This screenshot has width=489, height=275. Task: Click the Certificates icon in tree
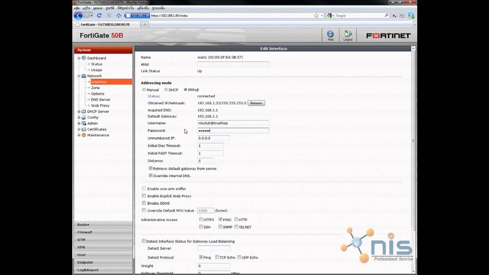84,129
